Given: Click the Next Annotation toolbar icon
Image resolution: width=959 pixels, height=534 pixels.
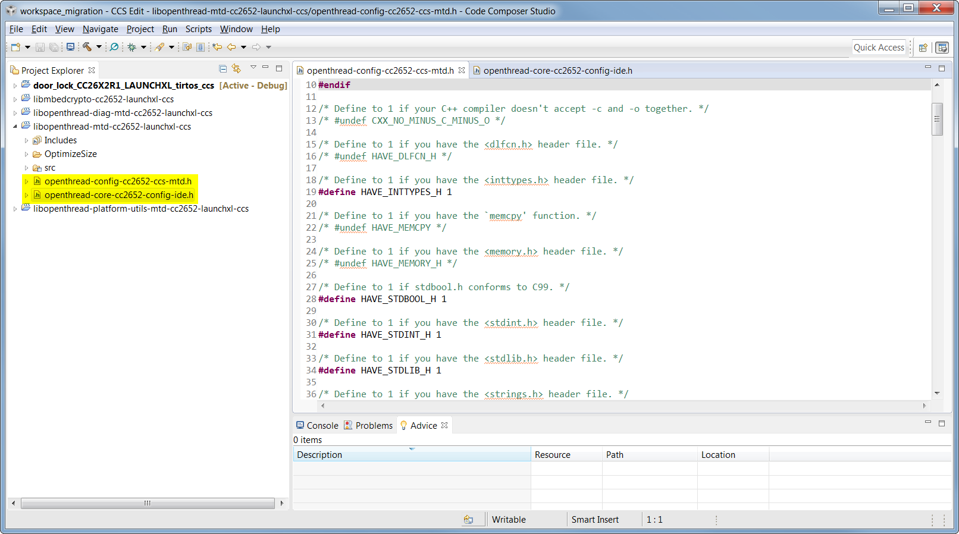Looking at the screenshot, I should click(x=187, y=47).
